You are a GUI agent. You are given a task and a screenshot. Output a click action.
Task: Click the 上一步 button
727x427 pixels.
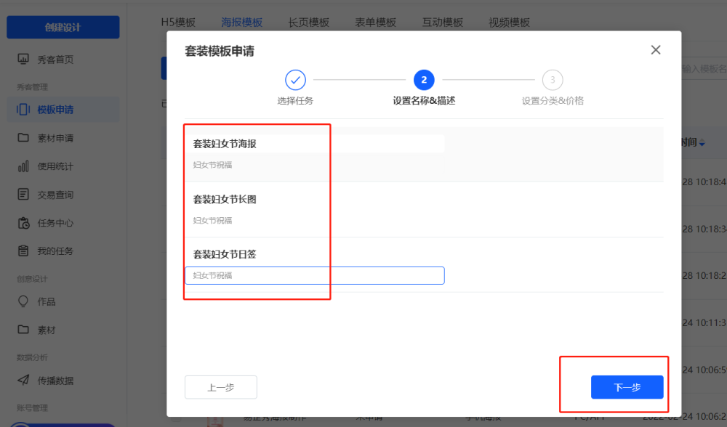pos(221,387)
